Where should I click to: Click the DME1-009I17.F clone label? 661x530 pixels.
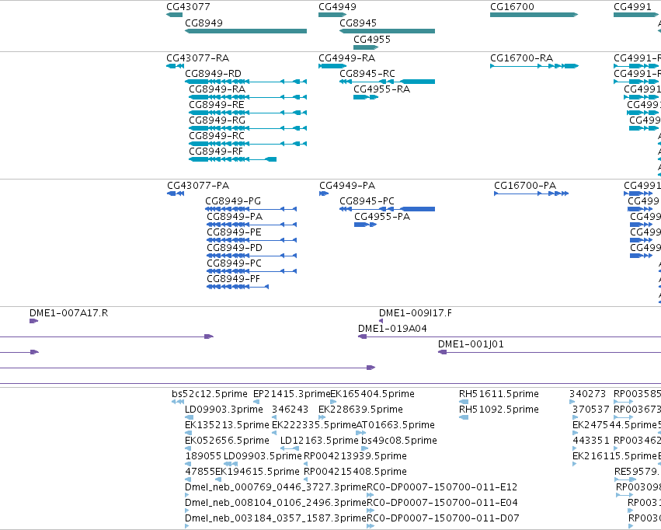(x=416, y=313)
